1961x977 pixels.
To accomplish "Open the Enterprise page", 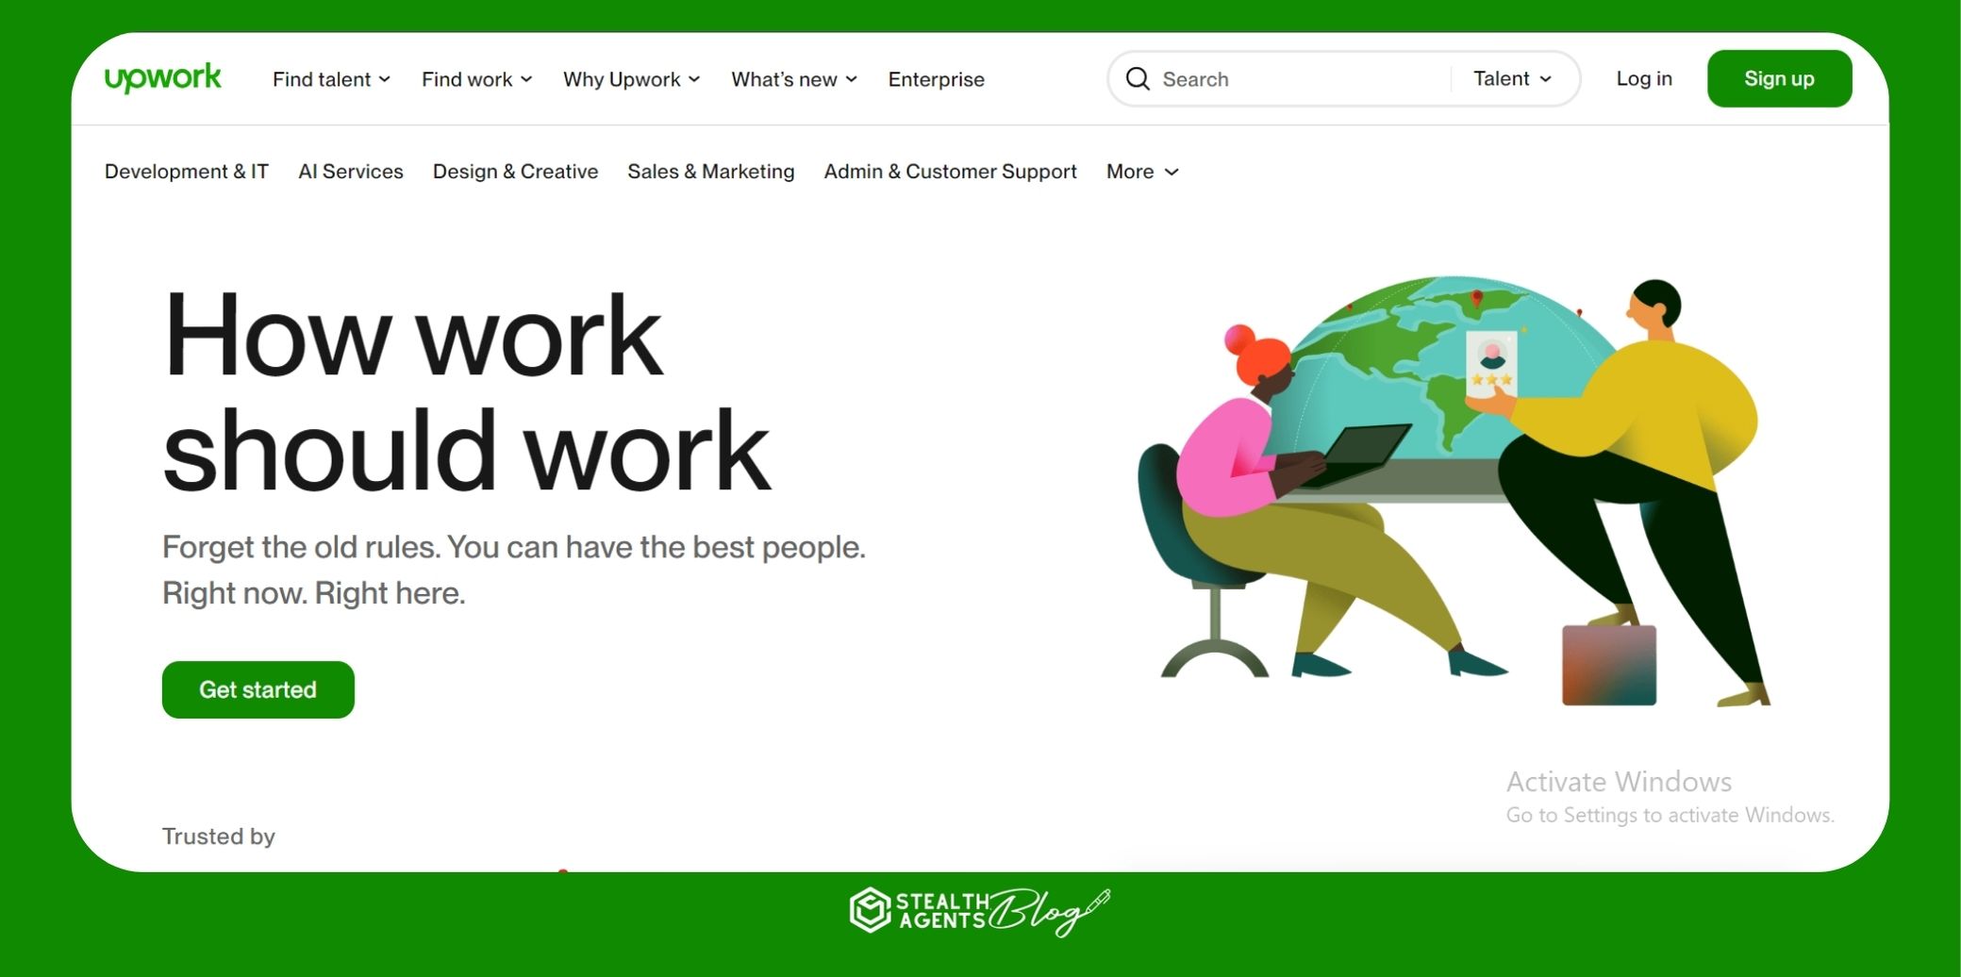I will (x=936, y=79).
